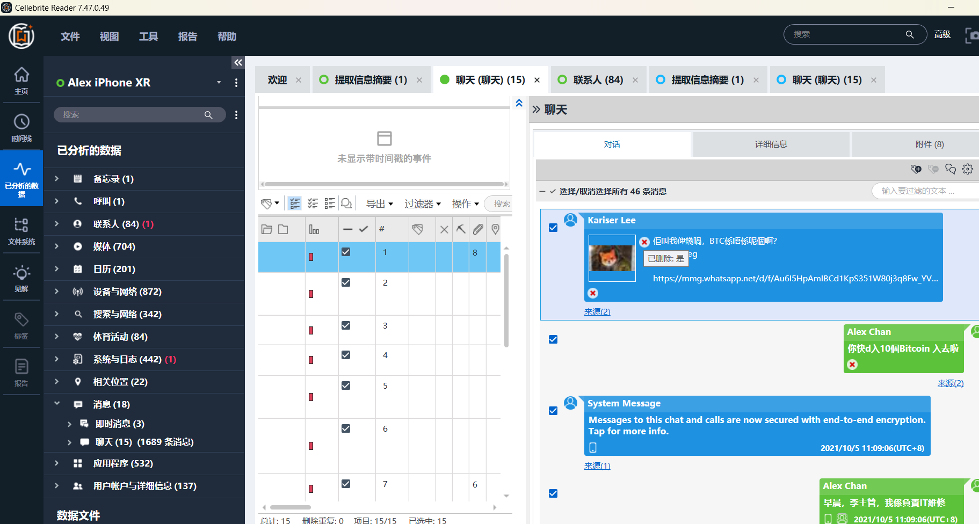Image resolution: width=979 pixels, height=524 pixels.
Task: Click the chat bubbles icon in conversation toolbar
Action: [951, 169]
